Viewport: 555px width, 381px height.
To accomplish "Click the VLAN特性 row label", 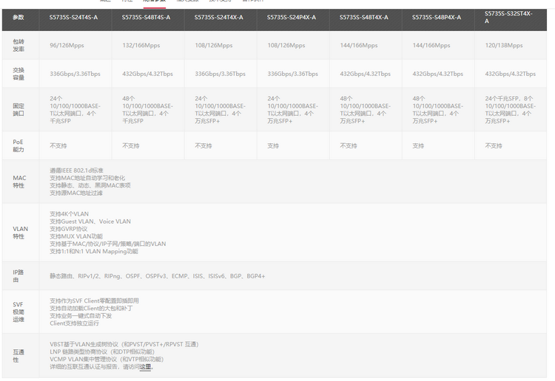I will click(x=21, y=233).
